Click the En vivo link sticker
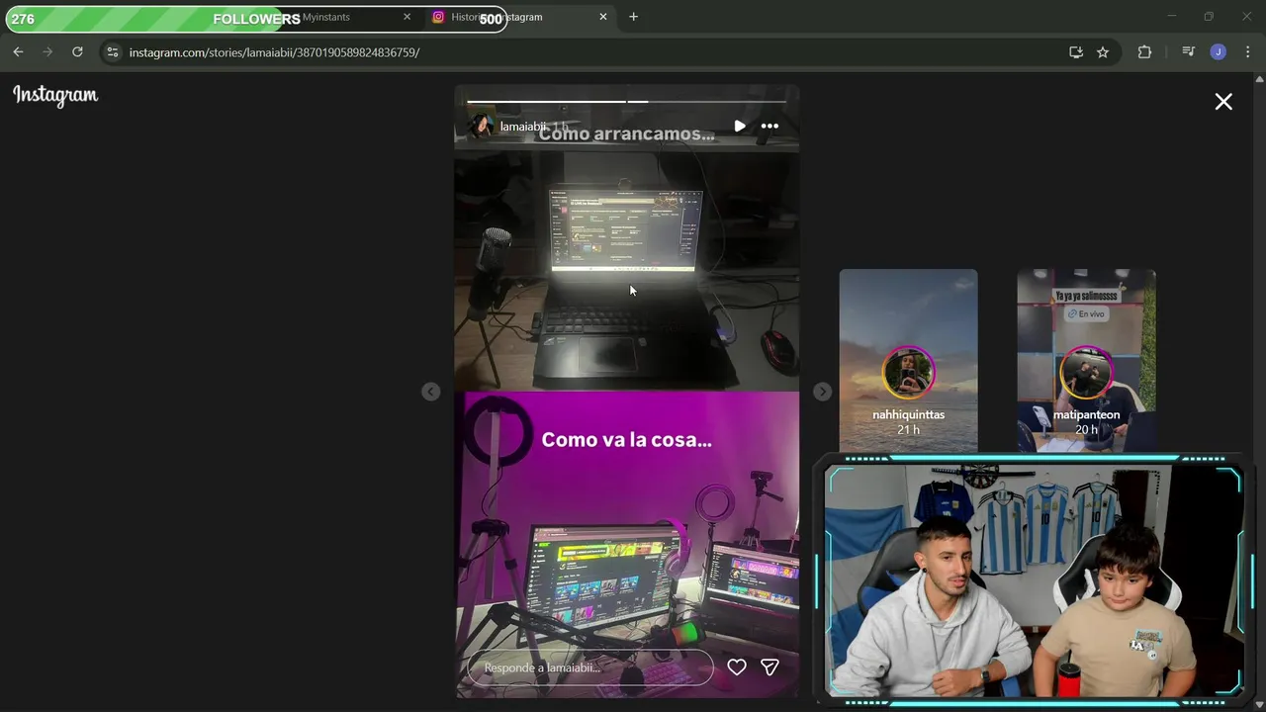The width and height of the screenshot is (1266, 712). [1086, 313]
